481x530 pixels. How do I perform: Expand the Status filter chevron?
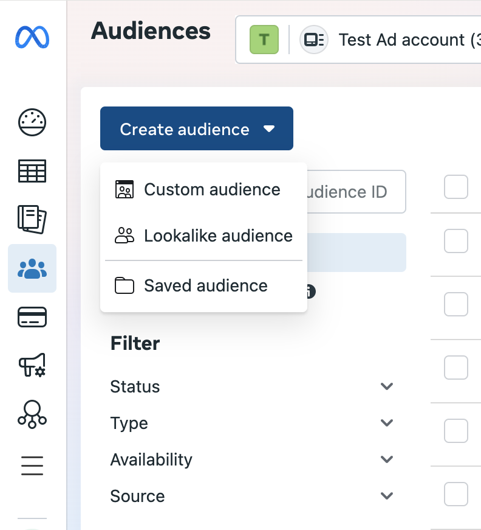point(387,386)
